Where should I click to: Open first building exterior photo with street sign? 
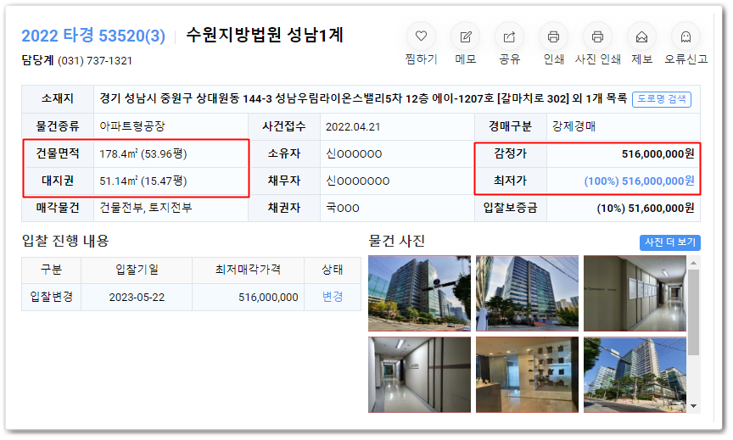coord(419,293)
